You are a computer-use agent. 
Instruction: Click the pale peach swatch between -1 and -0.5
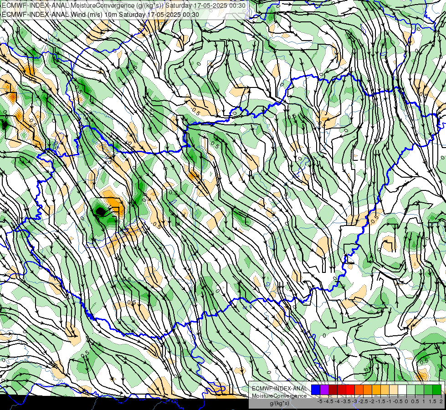tap(394, 389)
